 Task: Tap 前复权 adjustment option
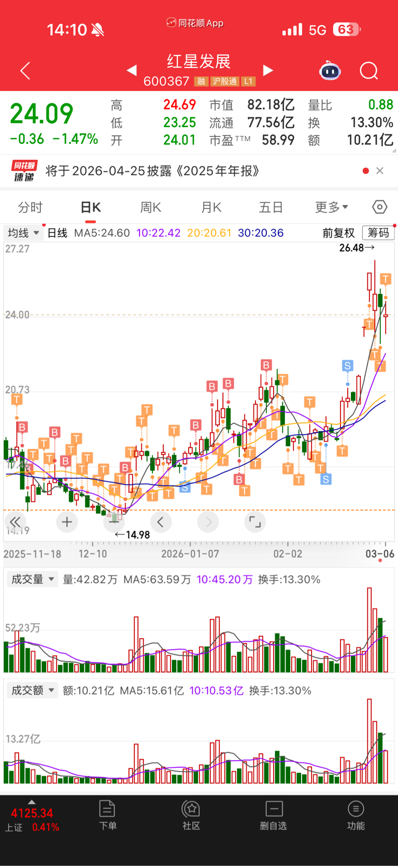click(338, 233)
